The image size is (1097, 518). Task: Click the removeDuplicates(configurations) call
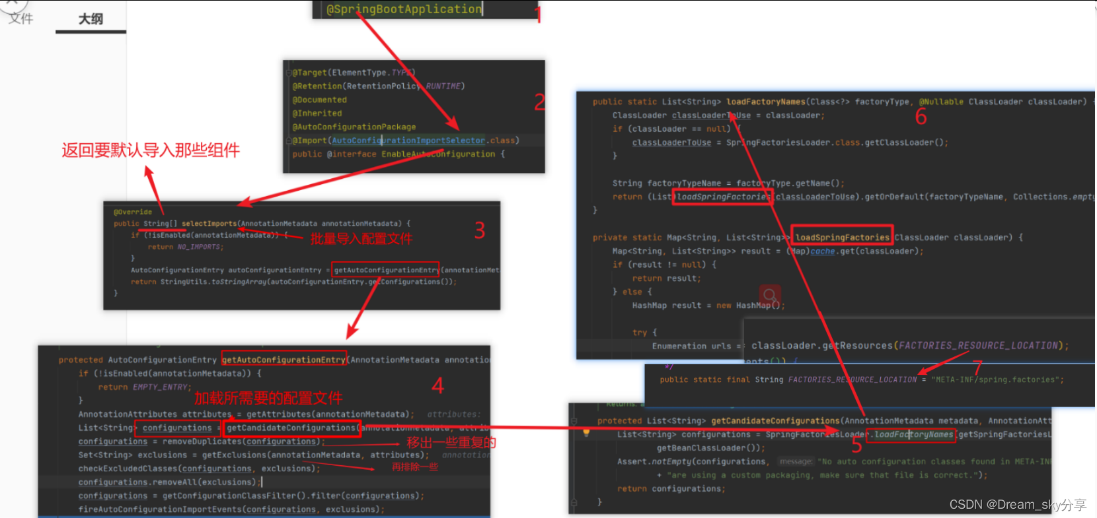(242, 441)
